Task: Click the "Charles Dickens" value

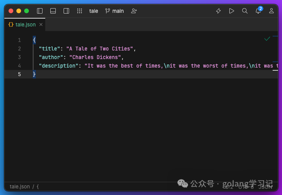Action: pos(95,57)
